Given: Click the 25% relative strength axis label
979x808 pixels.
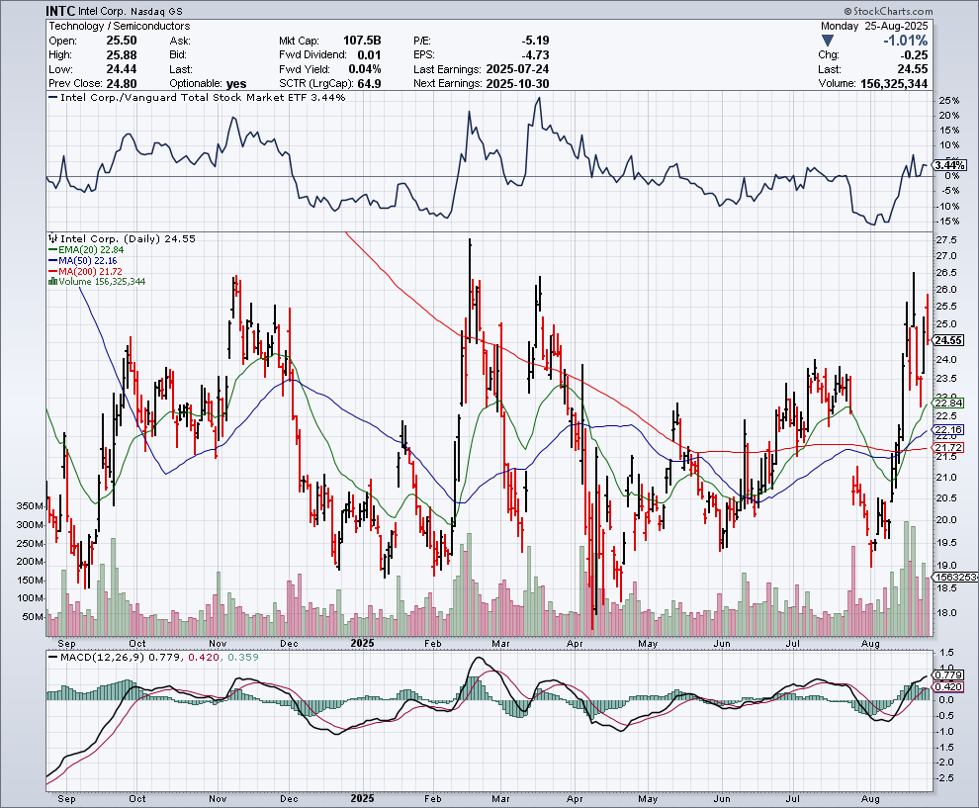Looking at the screenshot, I should coord(949,101).
